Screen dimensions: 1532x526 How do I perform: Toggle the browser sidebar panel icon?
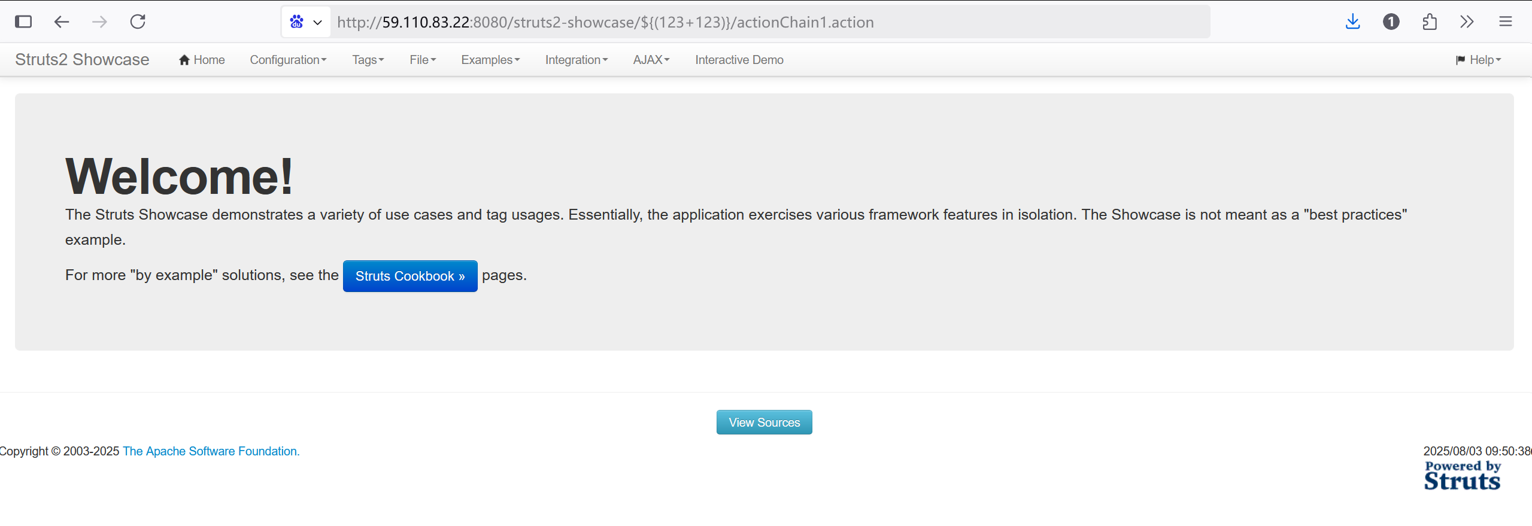point(23,22)
